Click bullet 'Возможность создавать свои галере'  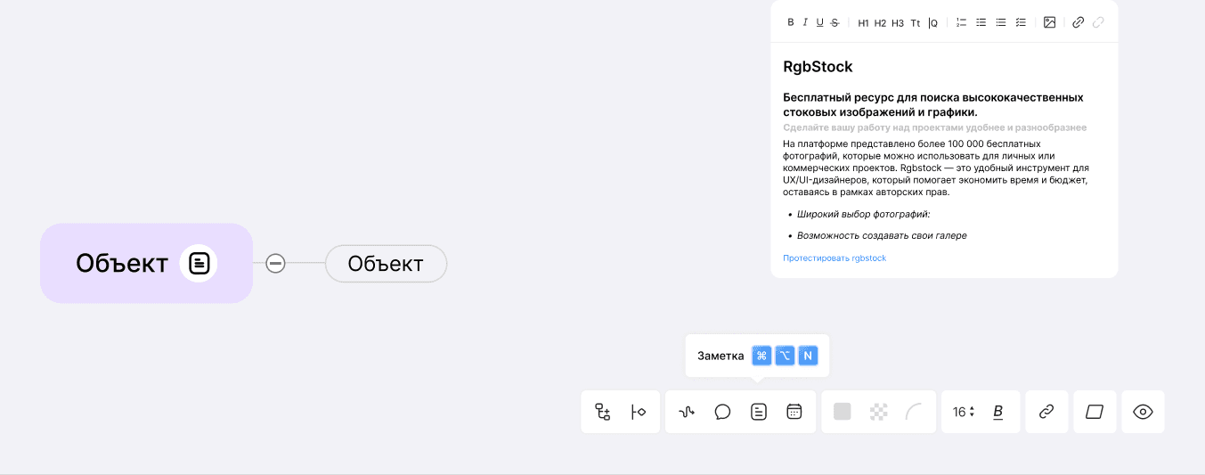click(882, 236)
